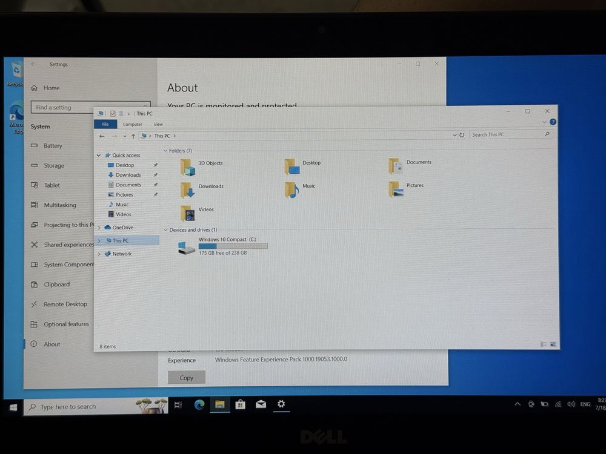Viewport: 606px width, 454px height.
Task: Select Multitasking in Settings sidebar
Action: [x=59, y=205]
